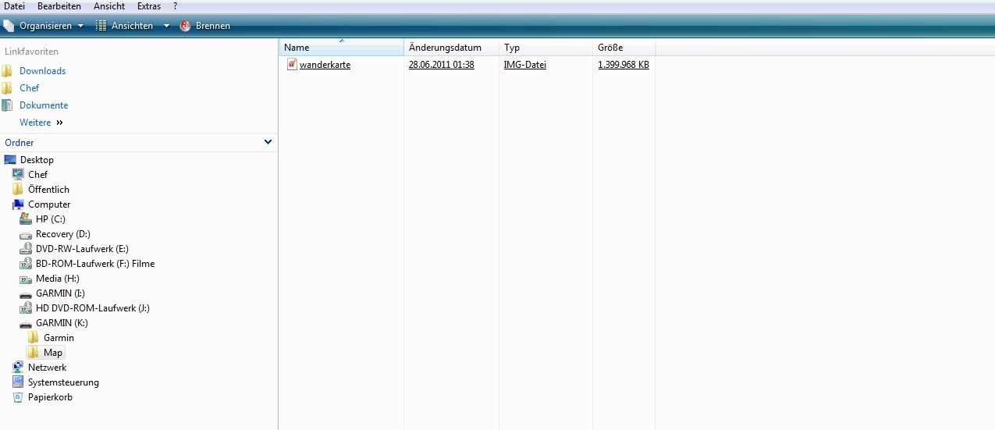
Task: Select HD DVD-ROM-Laufwerk (J:)
Action: 93,308
